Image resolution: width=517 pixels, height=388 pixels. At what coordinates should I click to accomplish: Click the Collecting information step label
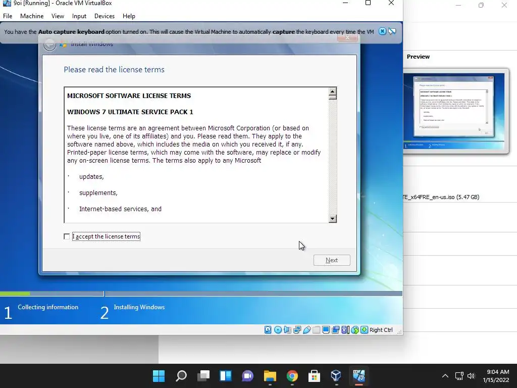[48, 307]
